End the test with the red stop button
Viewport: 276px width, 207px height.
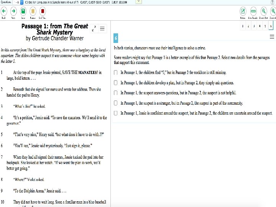click(x=43, y=11)
